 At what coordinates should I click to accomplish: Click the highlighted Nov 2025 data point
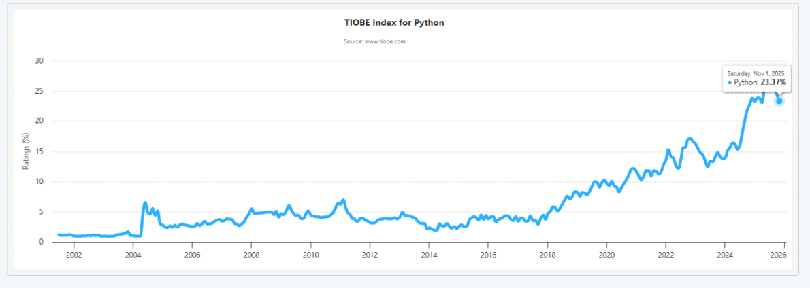pos(779,101)
